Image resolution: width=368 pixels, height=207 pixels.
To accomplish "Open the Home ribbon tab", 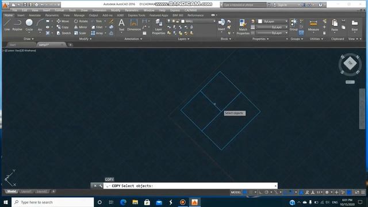I will tap(9, 16).
